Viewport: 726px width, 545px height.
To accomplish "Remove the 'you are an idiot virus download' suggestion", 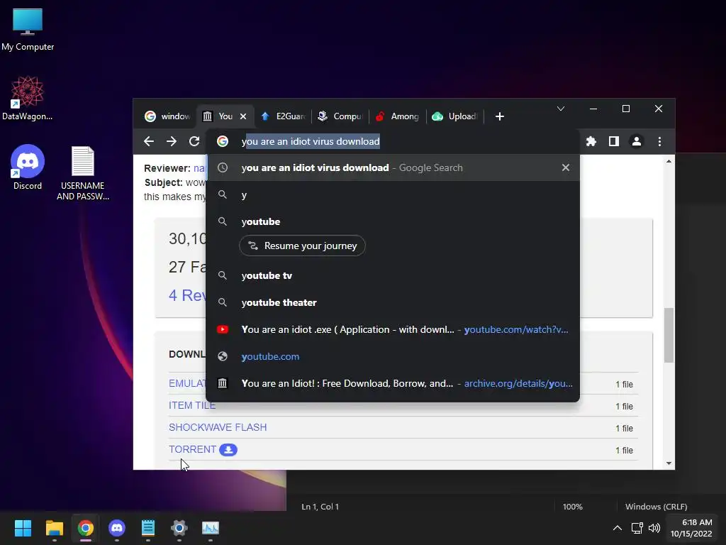I will pos(565,167).
